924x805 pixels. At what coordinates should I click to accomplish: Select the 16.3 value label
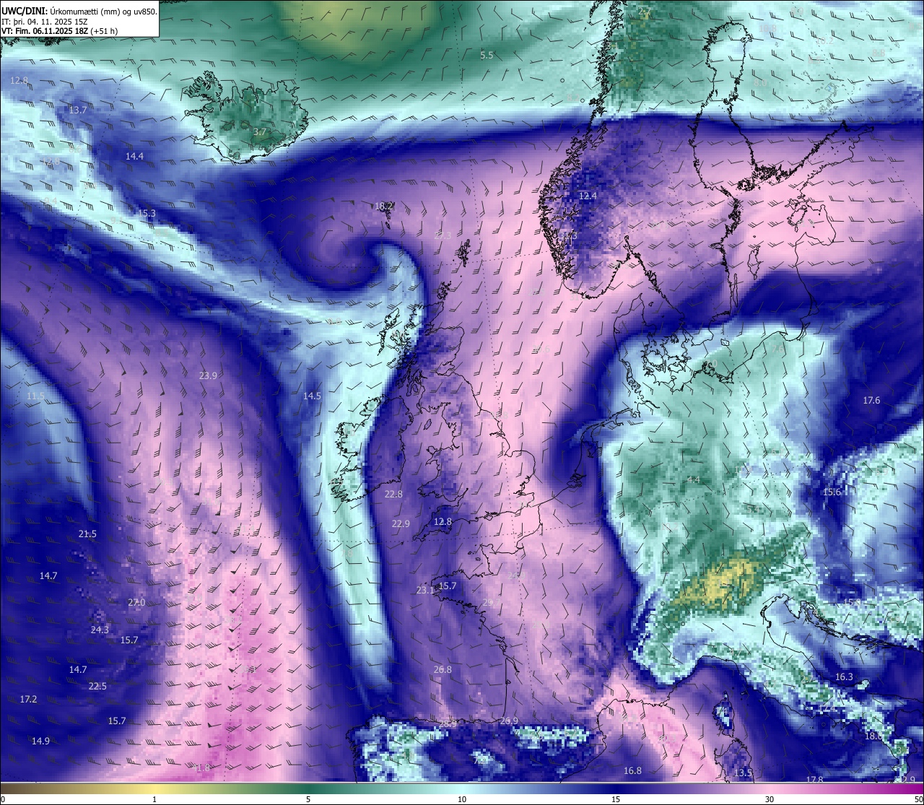pyautogui.click(x=844, y=676)
